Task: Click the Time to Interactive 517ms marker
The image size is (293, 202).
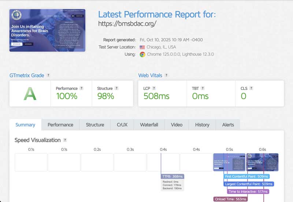Action: tap(248, 191)
